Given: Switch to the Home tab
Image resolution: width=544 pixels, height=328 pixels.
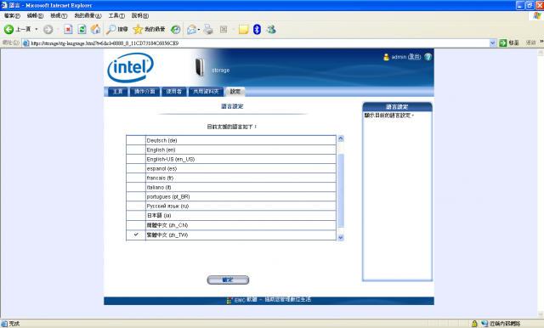Looking at the screenshot, I should coord(117,92).
